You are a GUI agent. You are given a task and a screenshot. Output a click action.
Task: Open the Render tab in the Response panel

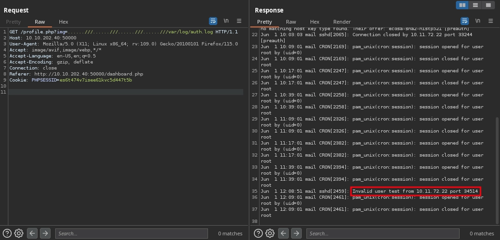pyautogui.click(x=342, y=22)
